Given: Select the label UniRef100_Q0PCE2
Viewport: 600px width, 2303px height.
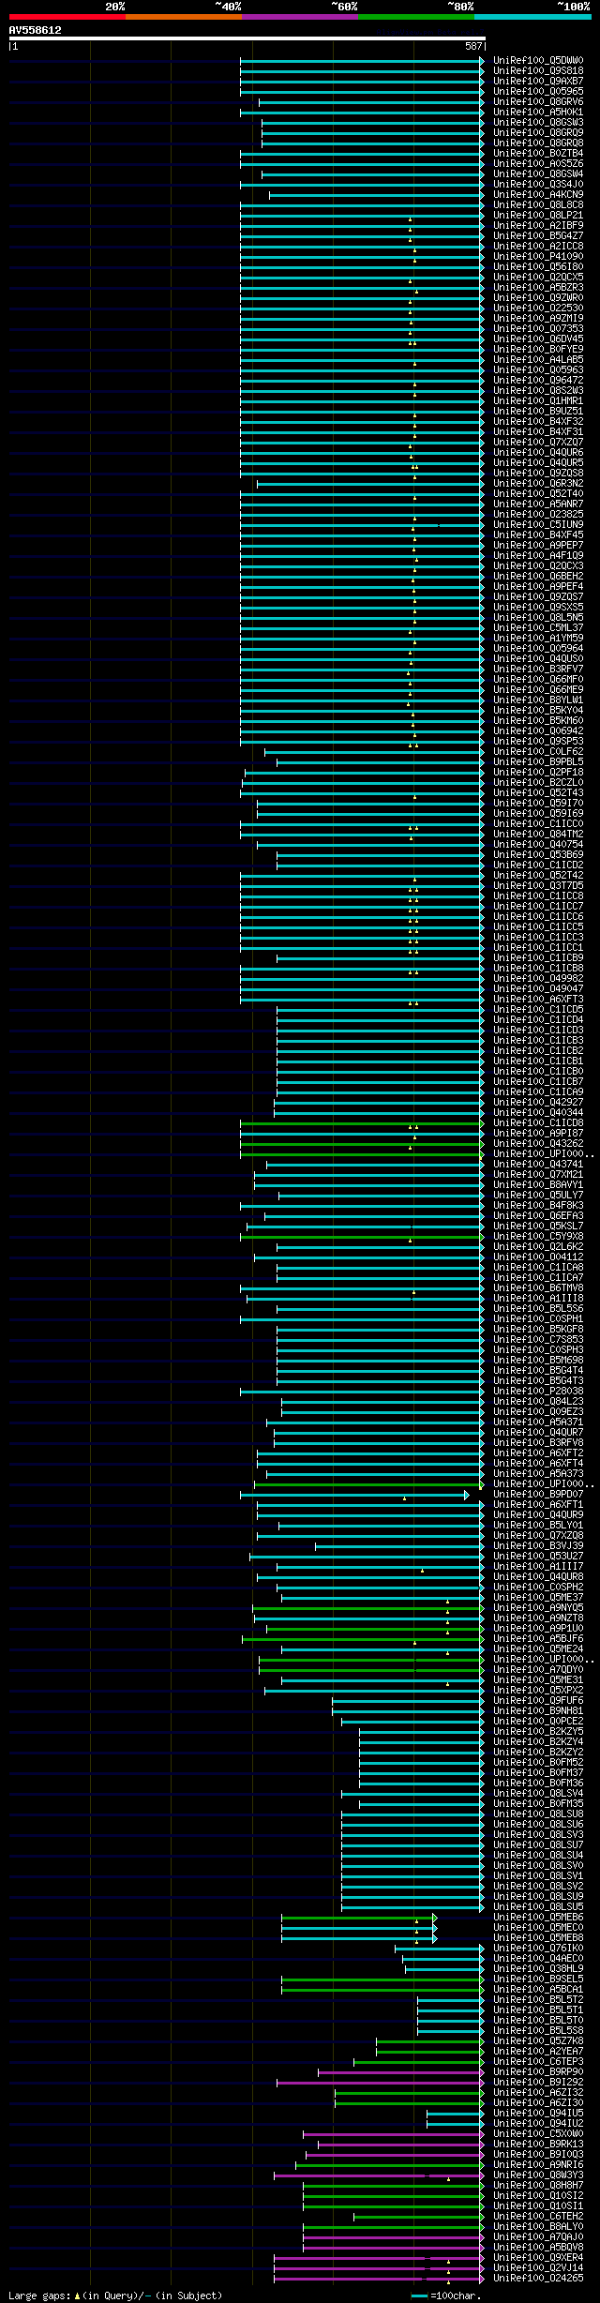Looking at the screenshot, I should tap(538, 1722).
